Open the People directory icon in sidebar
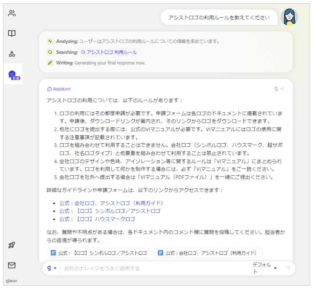 [12, 13]
